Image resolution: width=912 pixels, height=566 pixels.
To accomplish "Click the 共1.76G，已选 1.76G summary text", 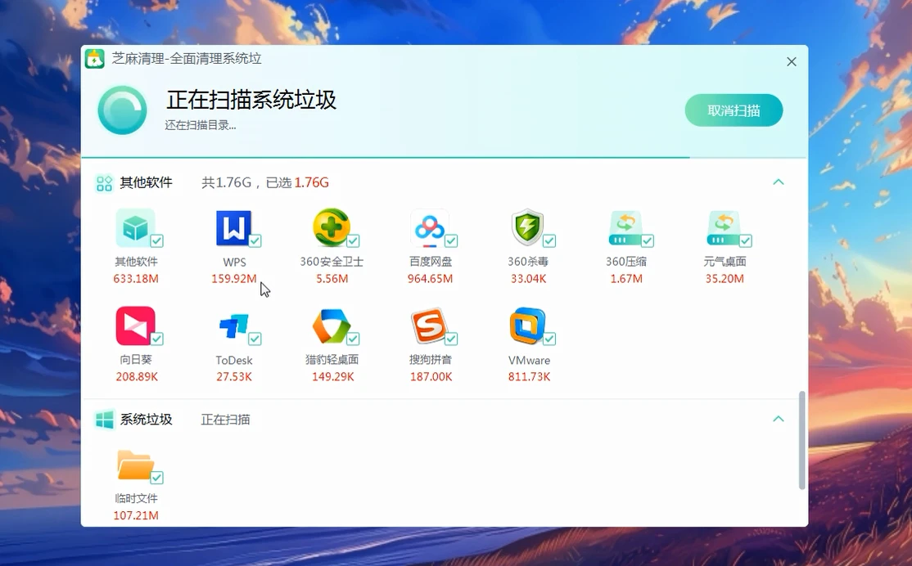I will [265, 183].
